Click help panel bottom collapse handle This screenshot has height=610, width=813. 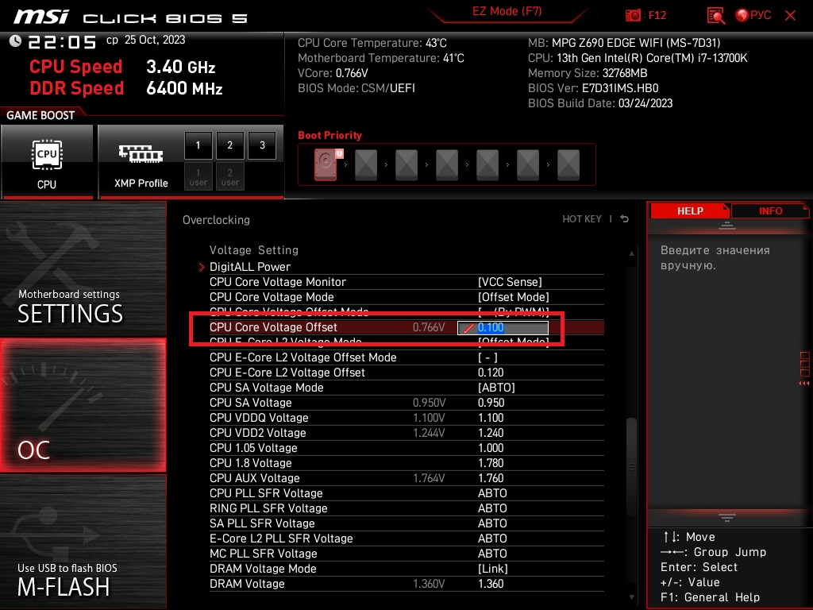coord(727,518)
